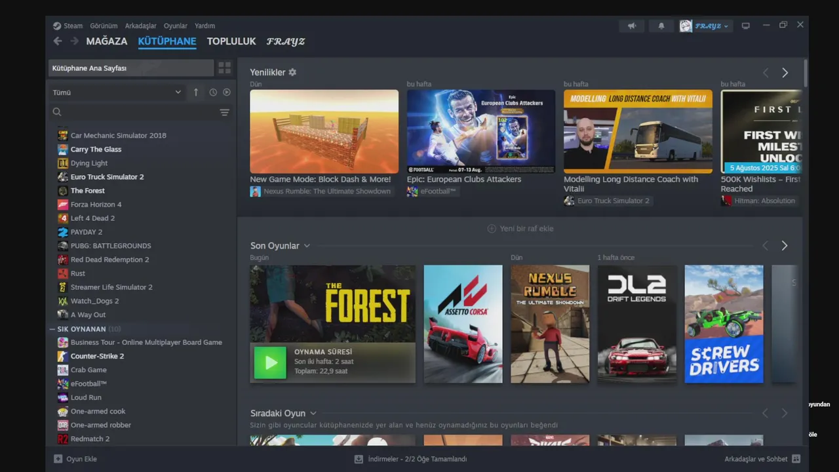Viewport: 839px width, 472px height.
Task: Open Assetto Corsa cover thumbnail
Action: 463,324
